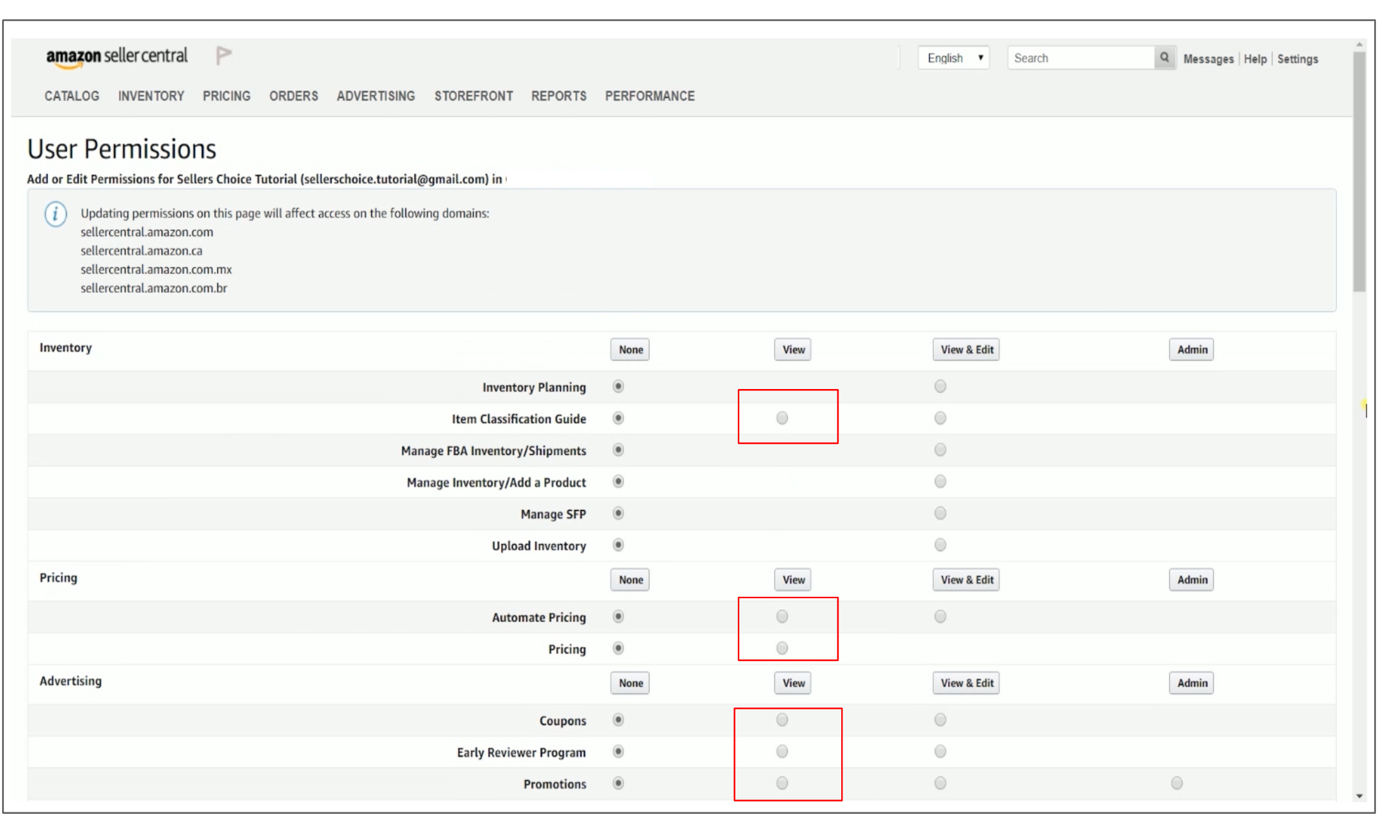Select None for Manage FBA Inventory/Shipments
This screenshot has width=1382, height=827.
coord(618,450)
